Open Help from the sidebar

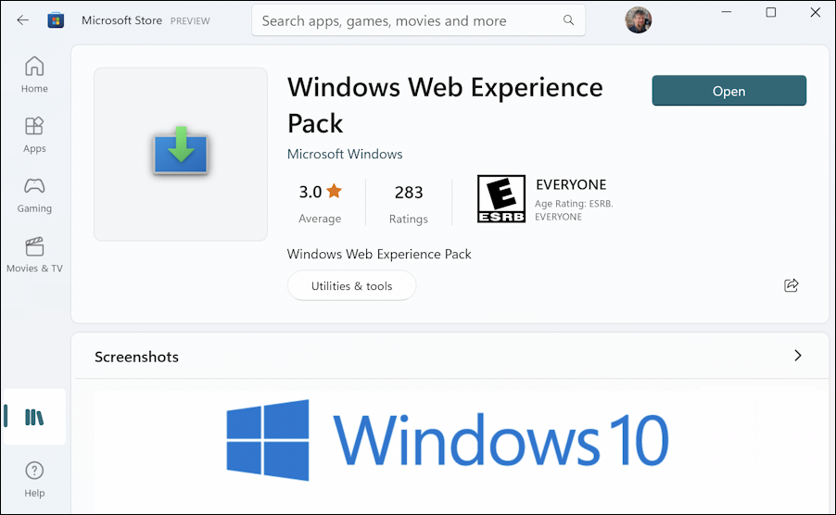(34, 479)
